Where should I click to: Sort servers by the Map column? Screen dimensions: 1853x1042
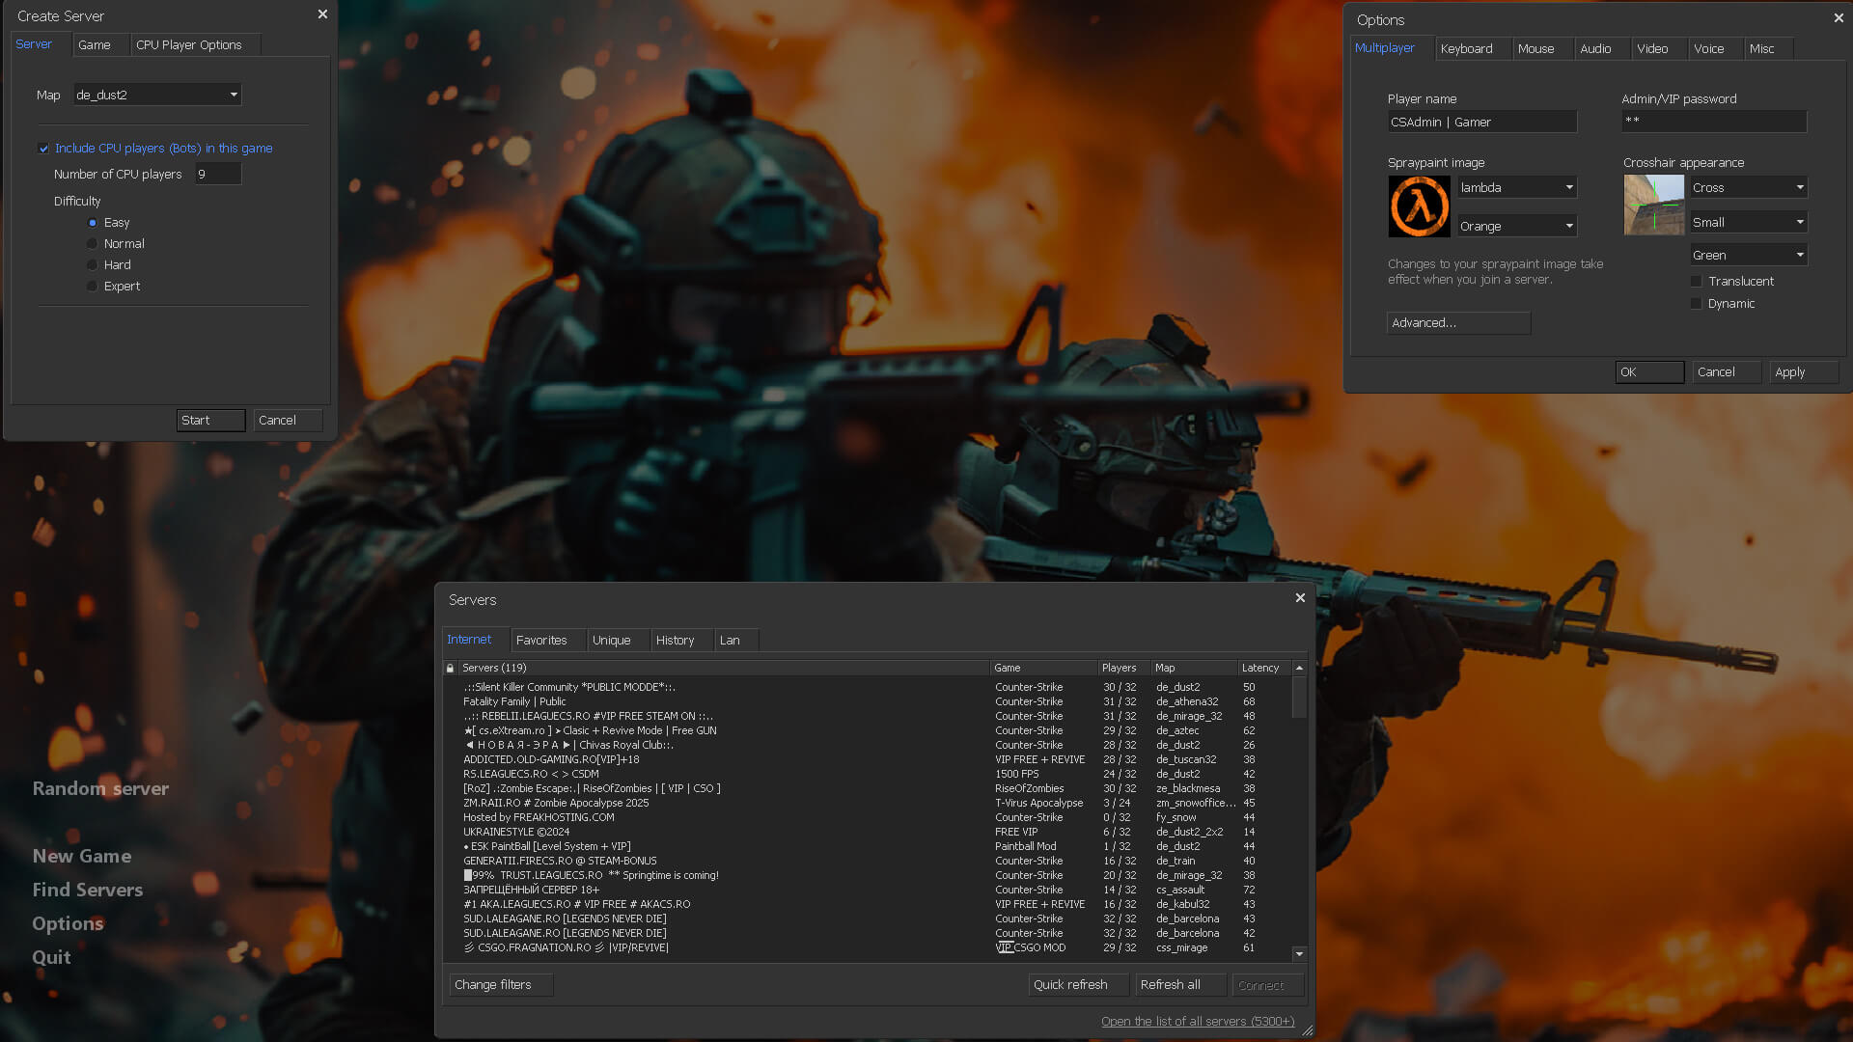click(x=1194, y=668)
